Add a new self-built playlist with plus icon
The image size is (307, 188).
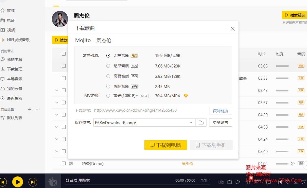tap(30, 109)
